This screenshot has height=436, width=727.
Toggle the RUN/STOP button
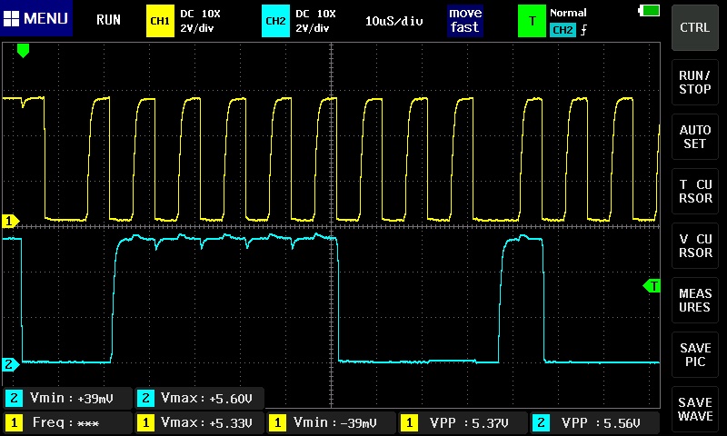tap(694, 83)
